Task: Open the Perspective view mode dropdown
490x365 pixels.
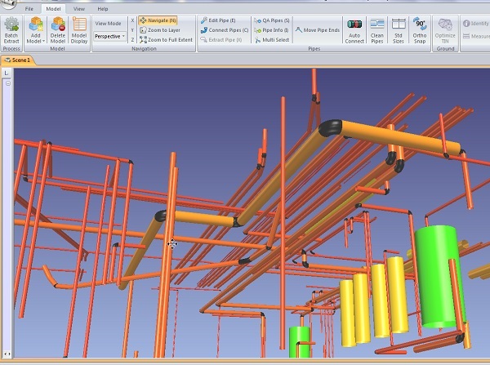Action: click(109, 36)
